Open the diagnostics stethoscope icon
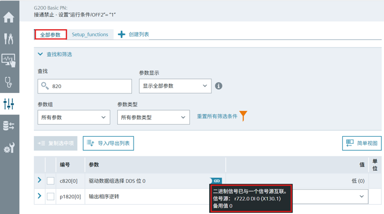Viewport: 384px width, 214px height. pyautogui.click(x=9, y=82)
